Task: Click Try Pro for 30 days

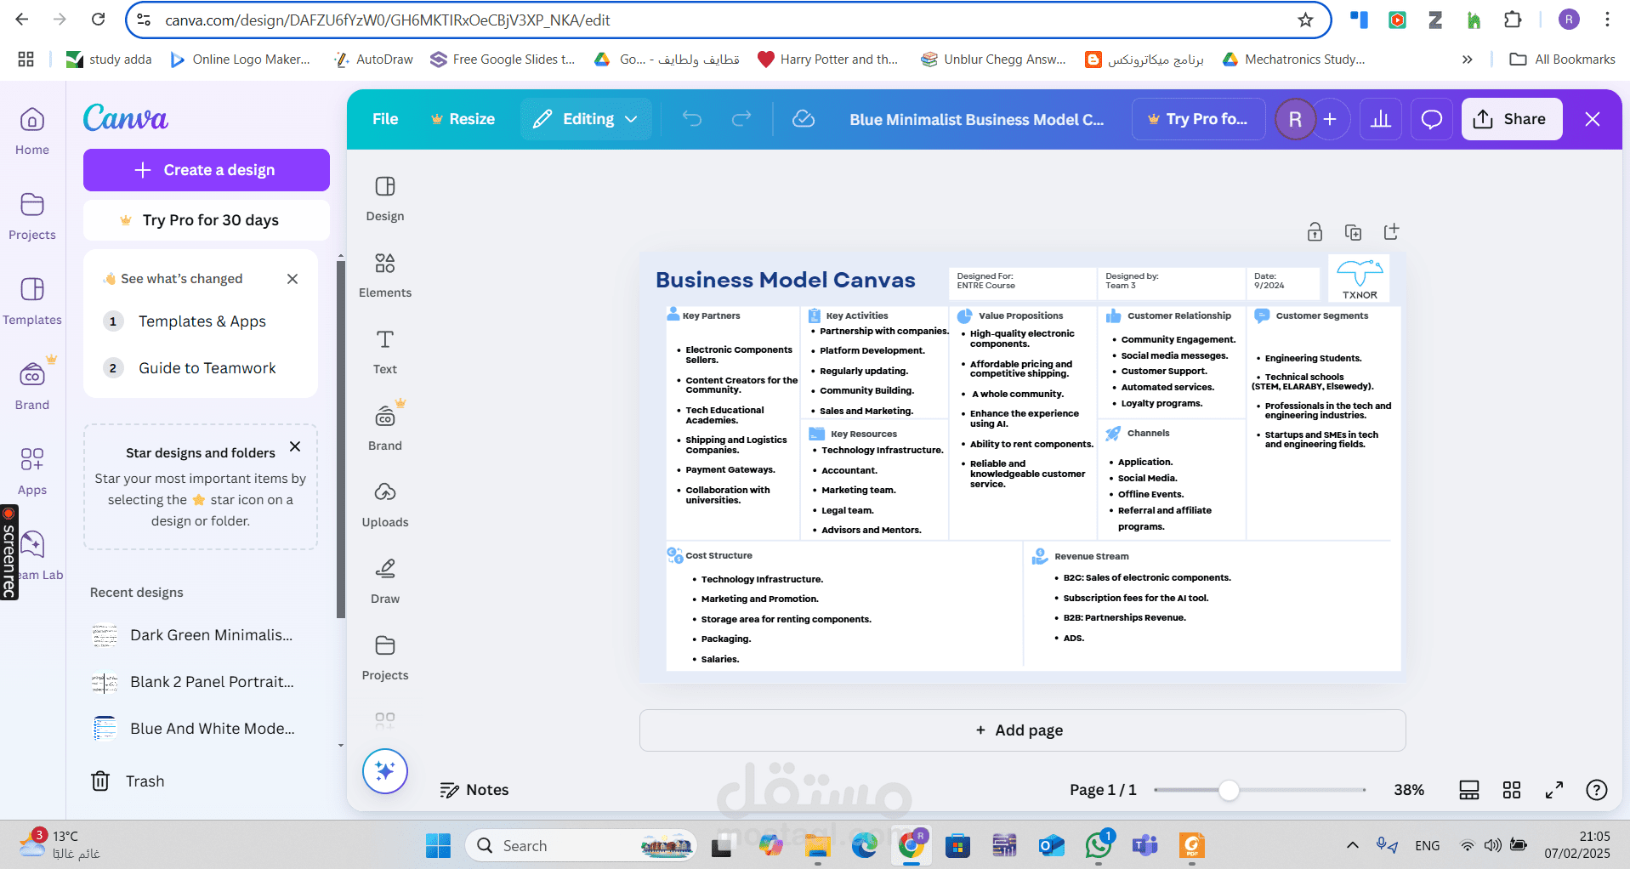Action: pyautogui.click(x=207, y=220)
